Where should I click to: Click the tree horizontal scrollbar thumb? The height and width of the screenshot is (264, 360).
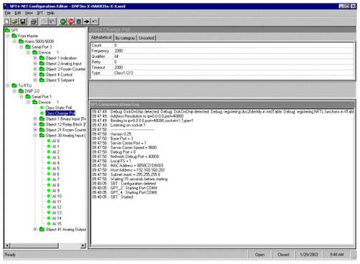[34, 245]
